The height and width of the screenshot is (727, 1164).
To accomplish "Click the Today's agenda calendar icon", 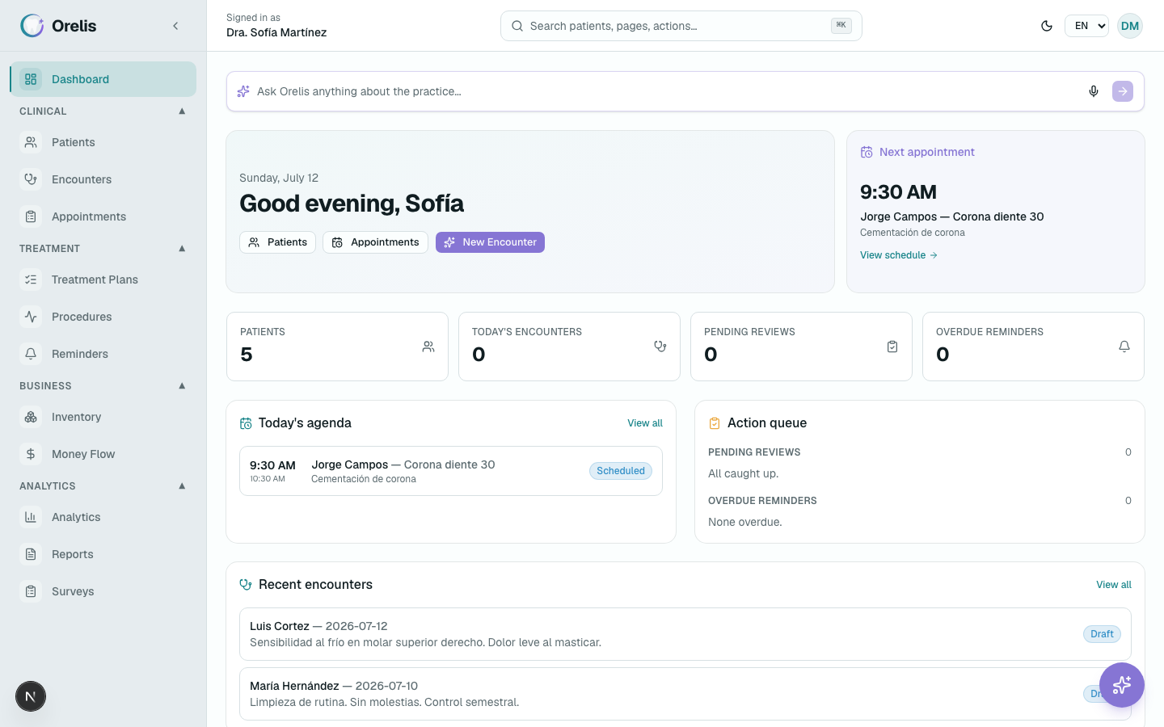I will [246, 423].
